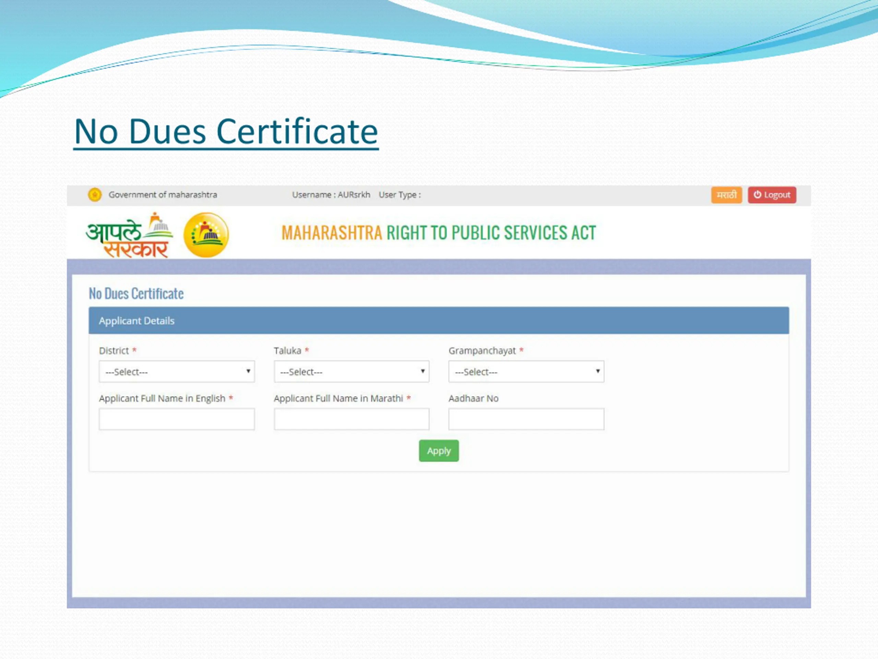
Task: Click the red Logout button
Action: coord(772,195)
